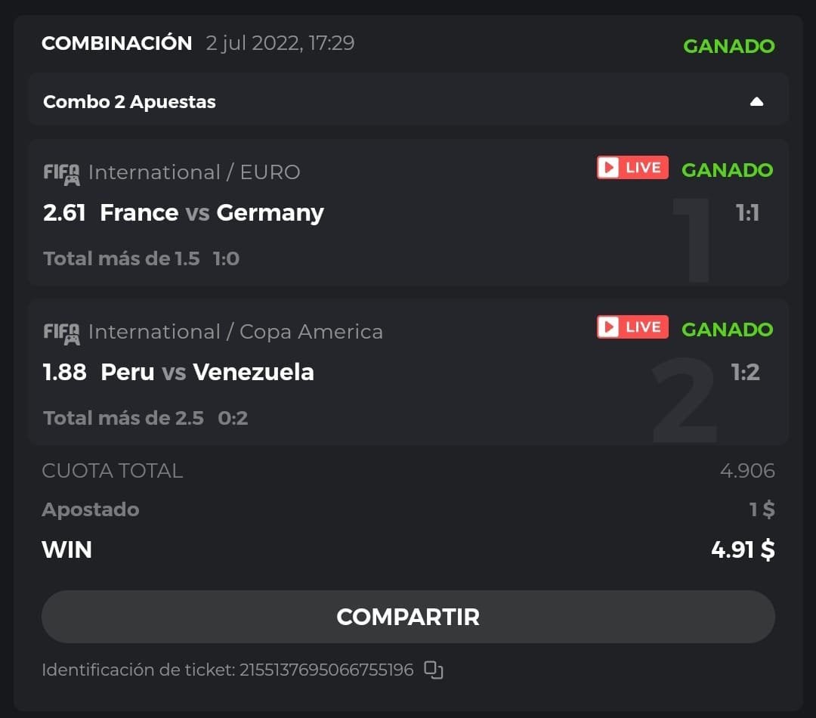Screen dimensions: 816x718
Task: Click the WIN amount 4.91 $
Action: point(743,549)
